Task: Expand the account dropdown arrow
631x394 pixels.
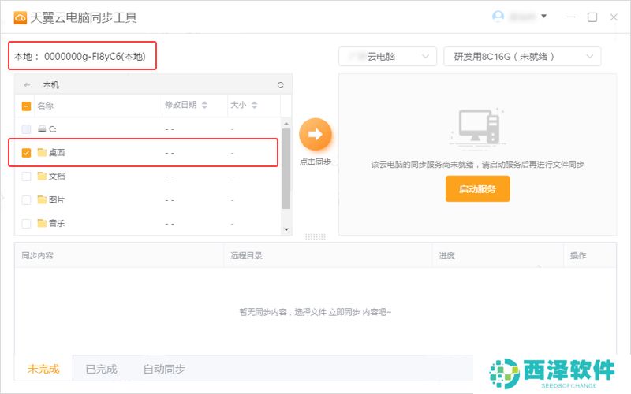Action: 543,17
